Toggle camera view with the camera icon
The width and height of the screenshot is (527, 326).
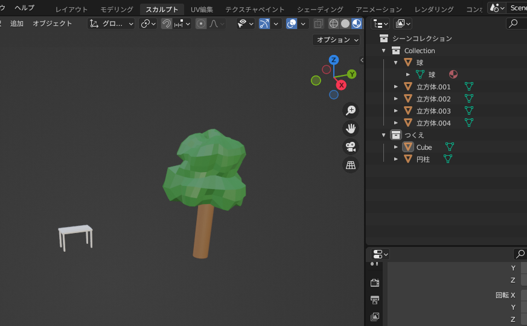coord(351,147)
